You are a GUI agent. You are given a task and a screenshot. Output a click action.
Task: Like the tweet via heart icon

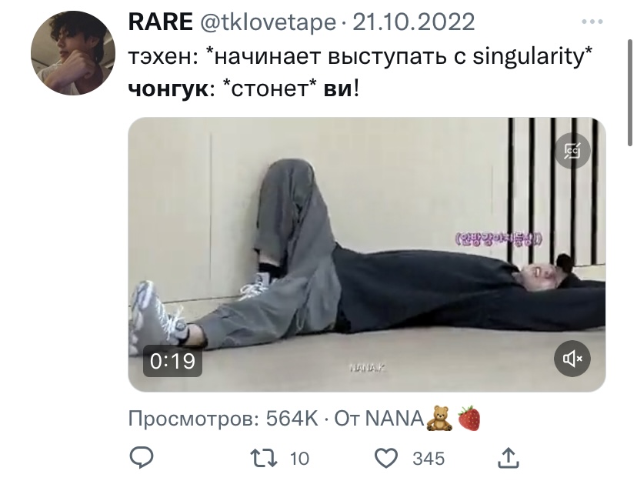coord(385,458)
